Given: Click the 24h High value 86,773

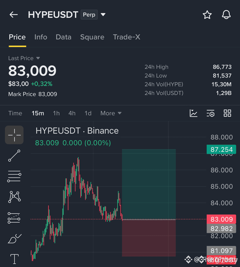Looking at the screenshot, I should click(x=222, y=67).
